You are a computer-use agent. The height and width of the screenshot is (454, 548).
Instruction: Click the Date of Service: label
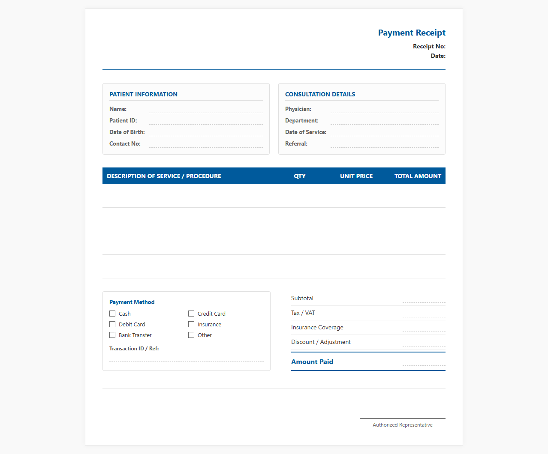306,132
